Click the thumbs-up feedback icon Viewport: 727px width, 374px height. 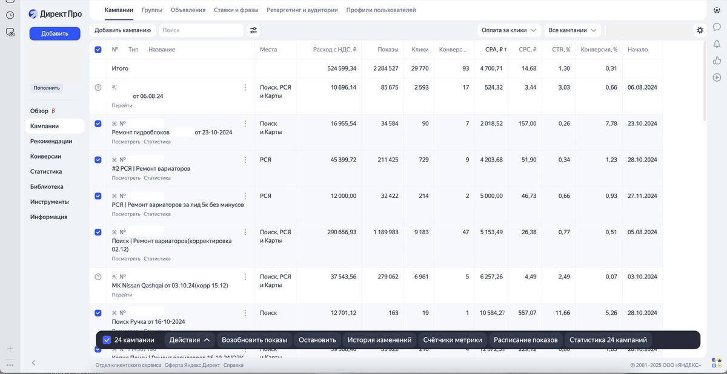point(717,60)
